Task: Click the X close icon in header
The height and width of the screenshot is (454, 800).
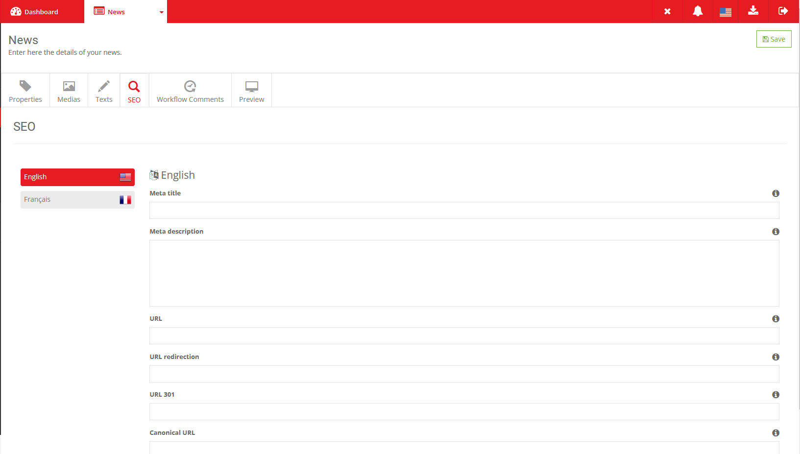Action: [x=667, y=11]
